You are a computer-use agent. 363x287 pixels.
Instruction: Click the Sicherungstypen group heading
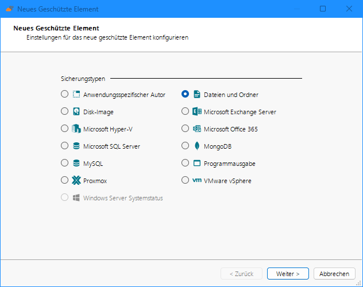pyautogui.click(x=83, y=79)
